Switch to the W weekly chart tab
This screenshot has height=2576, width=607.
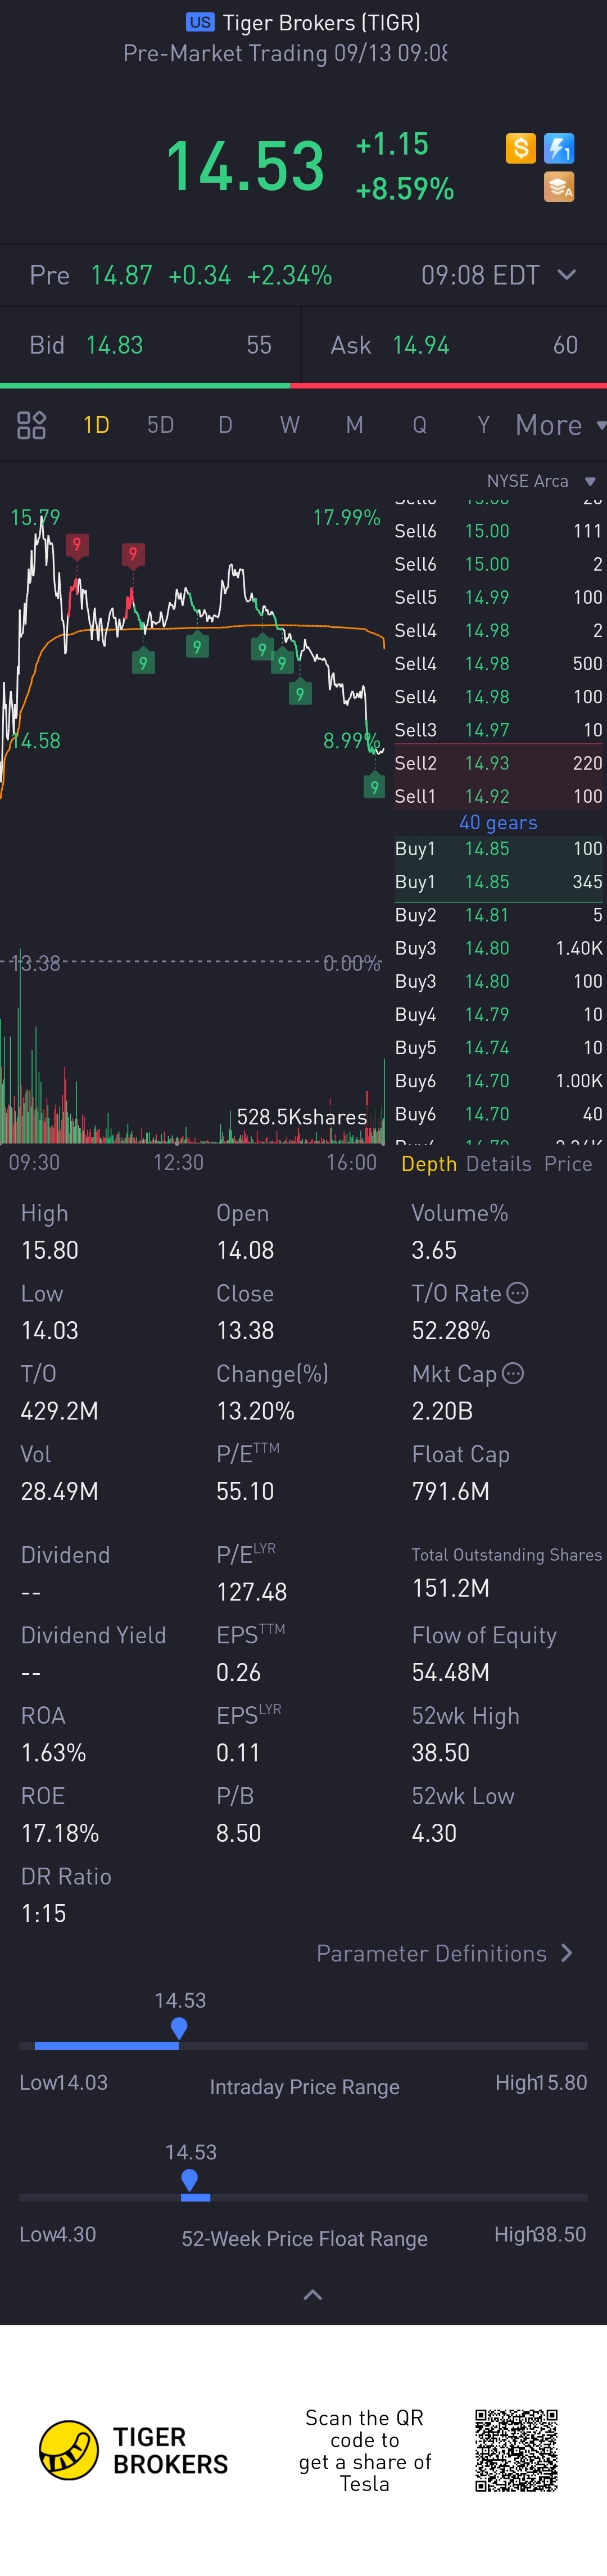pos(290,425)
